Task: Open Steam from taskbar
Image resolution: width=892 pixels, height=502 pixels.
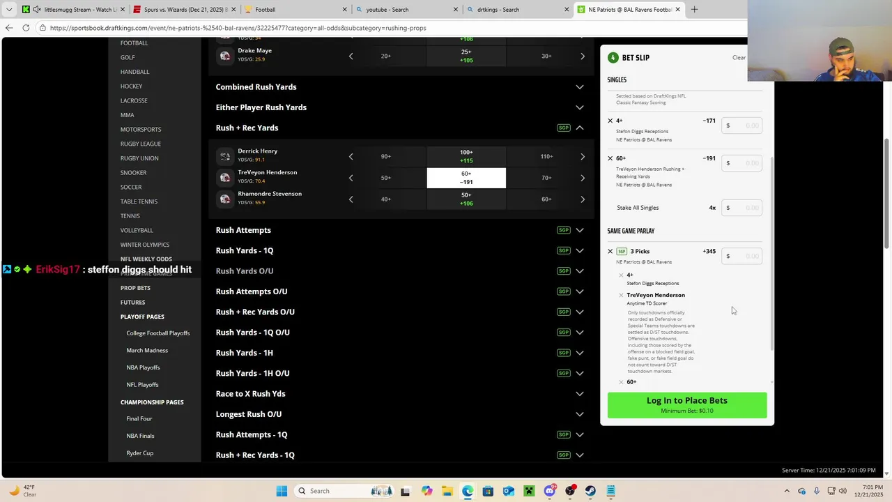Action: 590,491
